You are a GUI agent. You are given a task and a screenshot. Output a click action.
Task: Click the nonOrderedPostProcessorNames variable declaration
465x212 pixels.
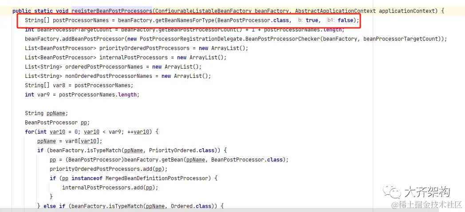109,76
